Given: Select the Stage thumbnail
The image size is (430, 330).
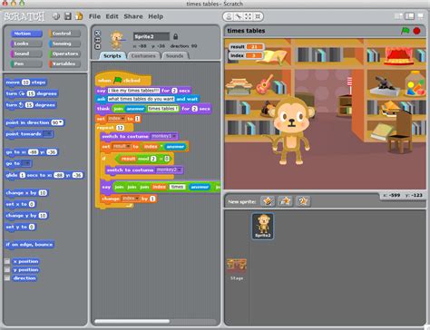Looking at the screenshot, I should pyautogui.click(x=237, y=269).
